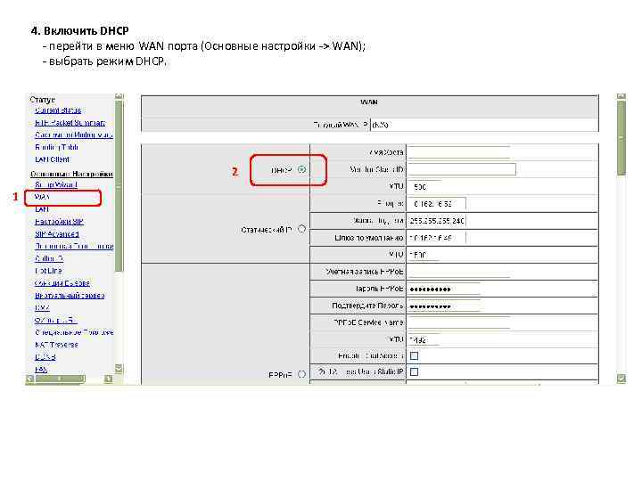The image size is (642, 481).
Task: Click the main page scroll down arrow
Action: tap(621, 379)
